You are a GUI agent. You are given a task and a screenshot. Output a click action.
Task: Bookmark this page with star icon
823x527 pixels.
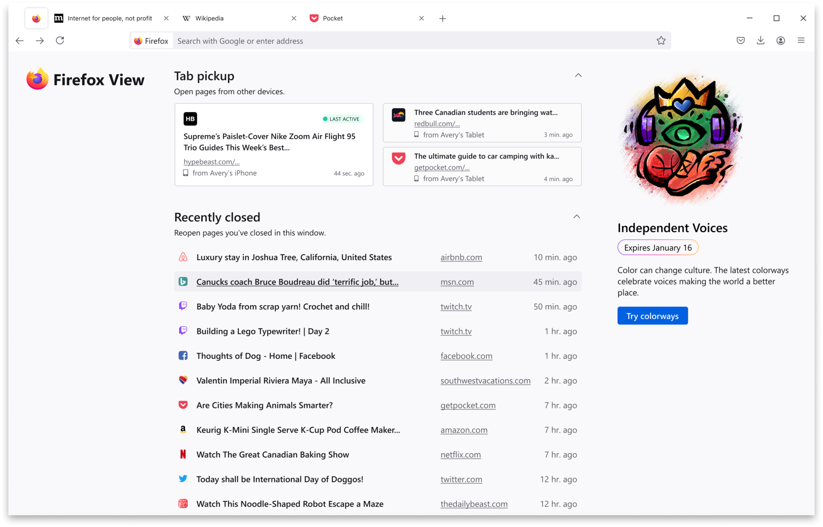pos(661,41)
